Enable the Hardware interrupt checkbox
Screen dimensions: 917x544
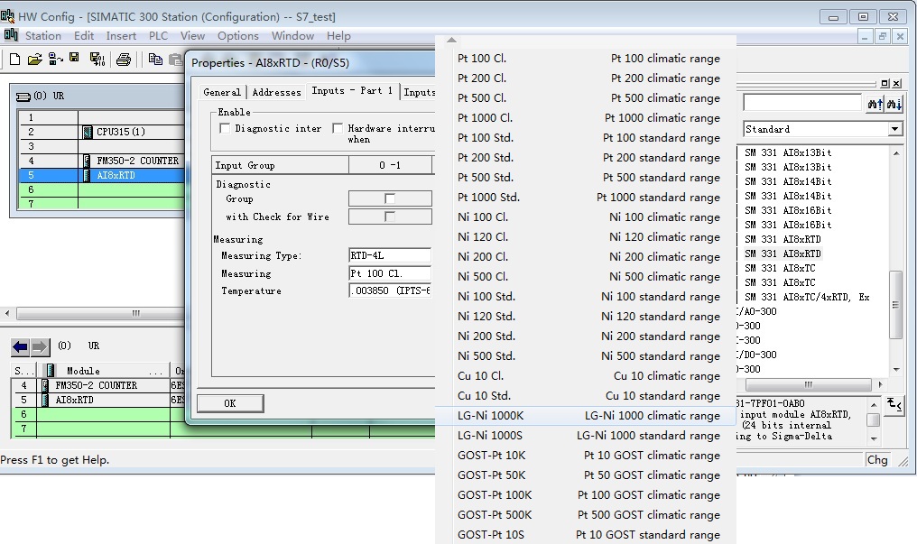338,128
